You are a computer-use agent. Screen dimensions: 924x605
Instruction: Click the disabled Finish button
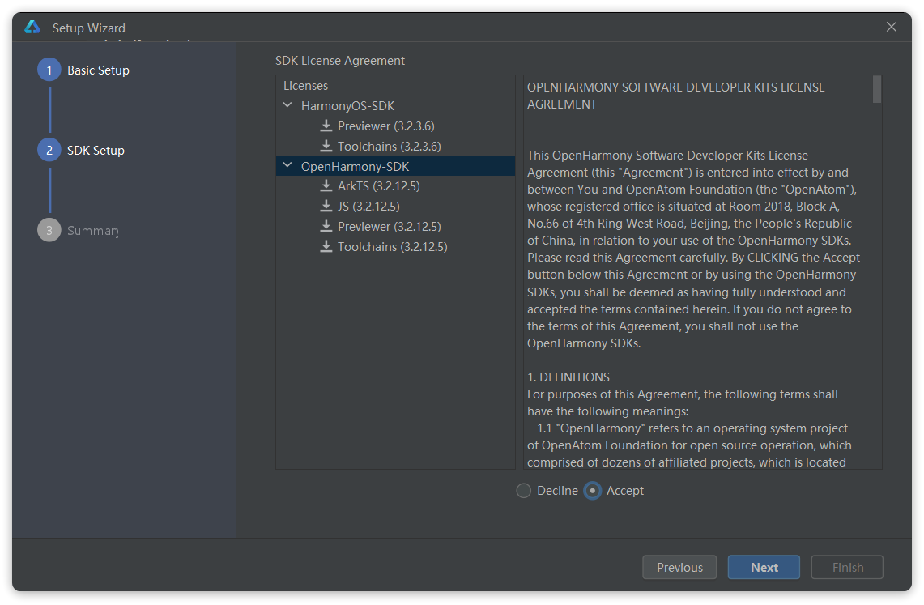[x=847, y=567]
